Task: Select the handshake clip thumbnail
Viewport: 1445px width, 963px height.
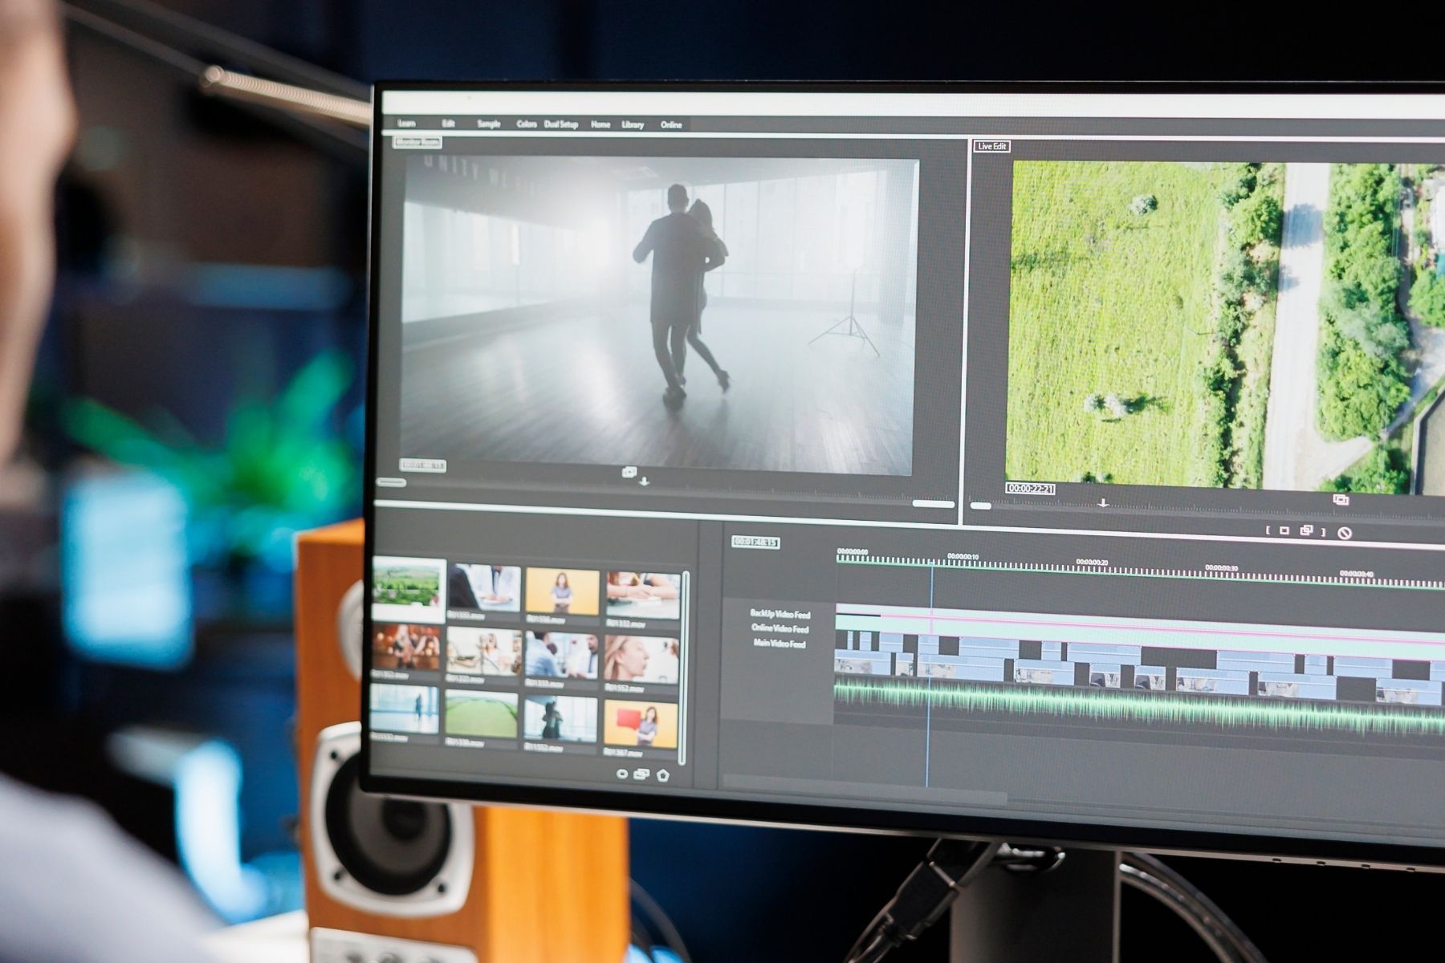Action: click(x=643, y=595)
